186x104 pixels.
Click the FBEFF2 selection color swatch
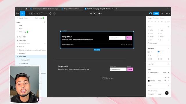(149, 94)
